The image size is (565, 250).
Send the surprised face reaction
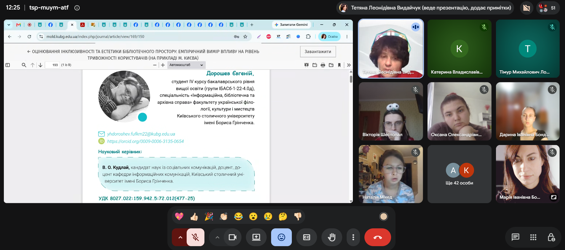(253, 216)
